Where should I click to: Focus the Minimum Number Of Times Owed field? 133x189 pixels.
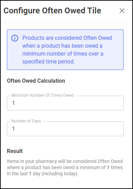click(65, 103)
